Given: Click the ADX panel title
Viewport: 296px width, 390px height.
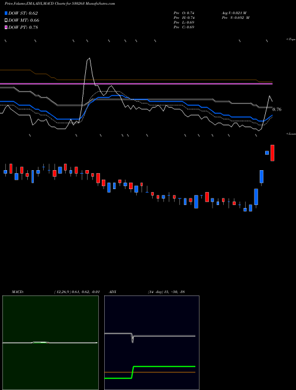Looking at the screenshot, I should coord(112,292).
